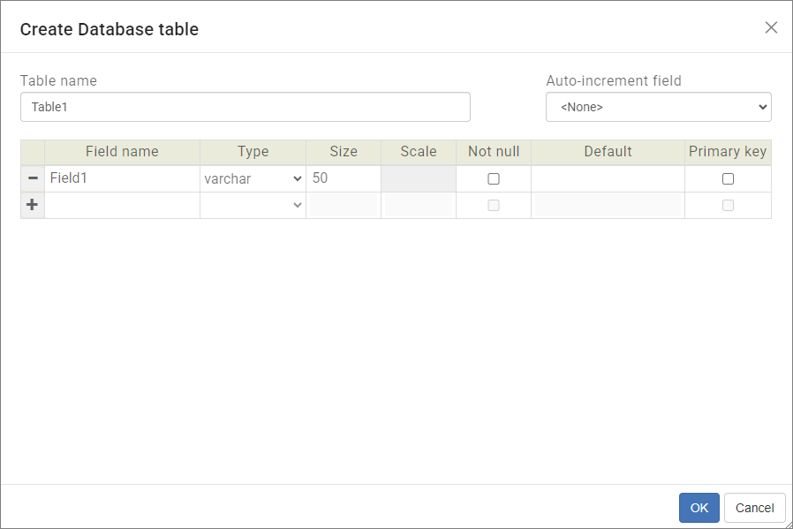Click OK to create the table
The image size is (793, 529).
(699, 507)
